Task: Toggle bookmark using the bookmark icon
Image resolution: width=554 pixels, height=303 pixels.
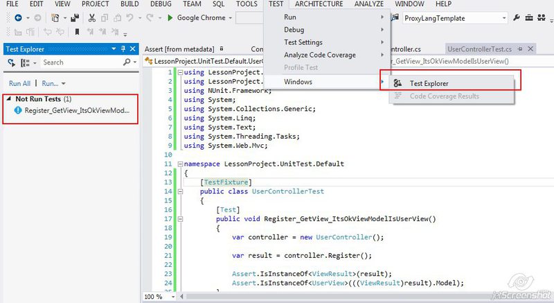Action: [77, 33]
